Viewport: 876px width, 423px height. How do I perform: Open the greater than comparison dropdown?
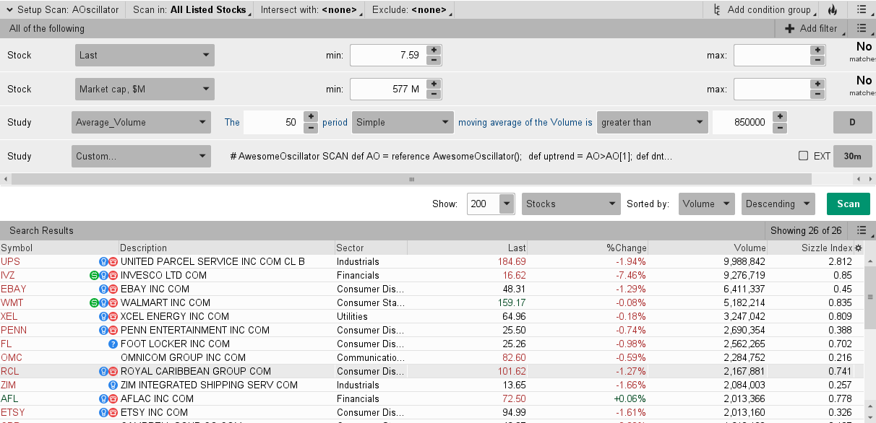tap(653, 122)
